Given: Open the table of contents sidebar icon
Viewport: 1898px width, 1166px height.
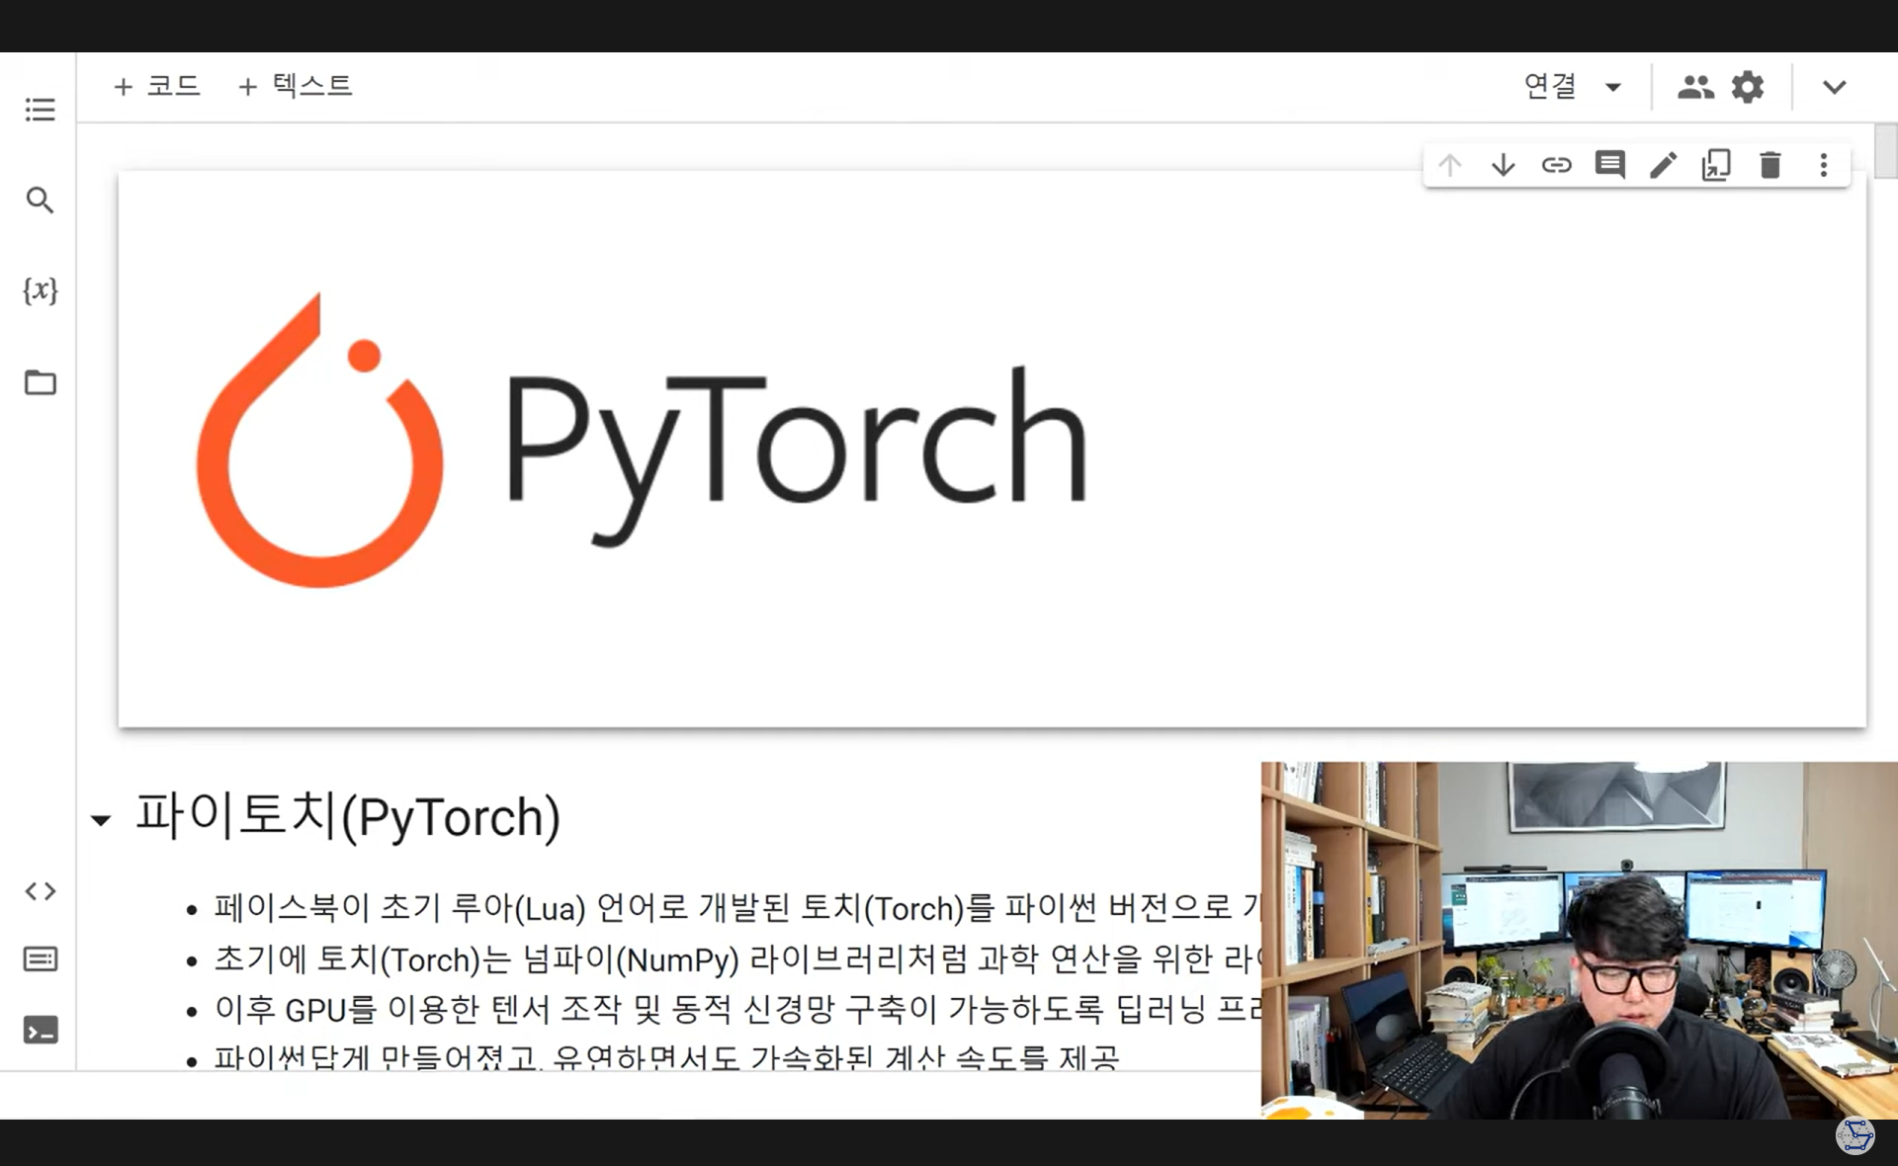Looking at the screenshot, I should 40,110.
